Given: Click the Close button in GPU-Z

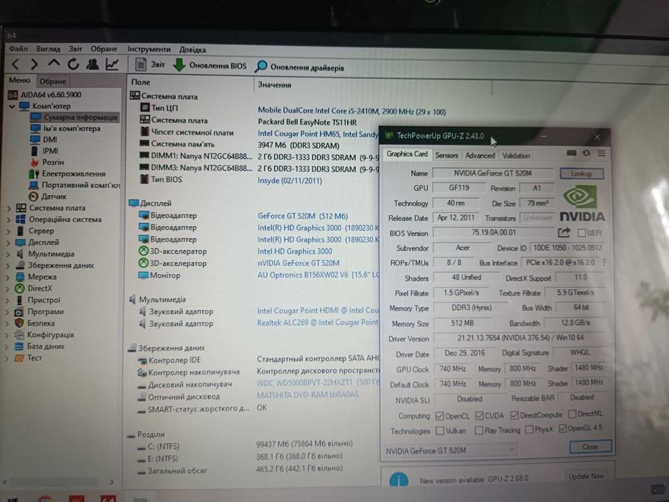Looking at the screenshot, I should point(590,447).
